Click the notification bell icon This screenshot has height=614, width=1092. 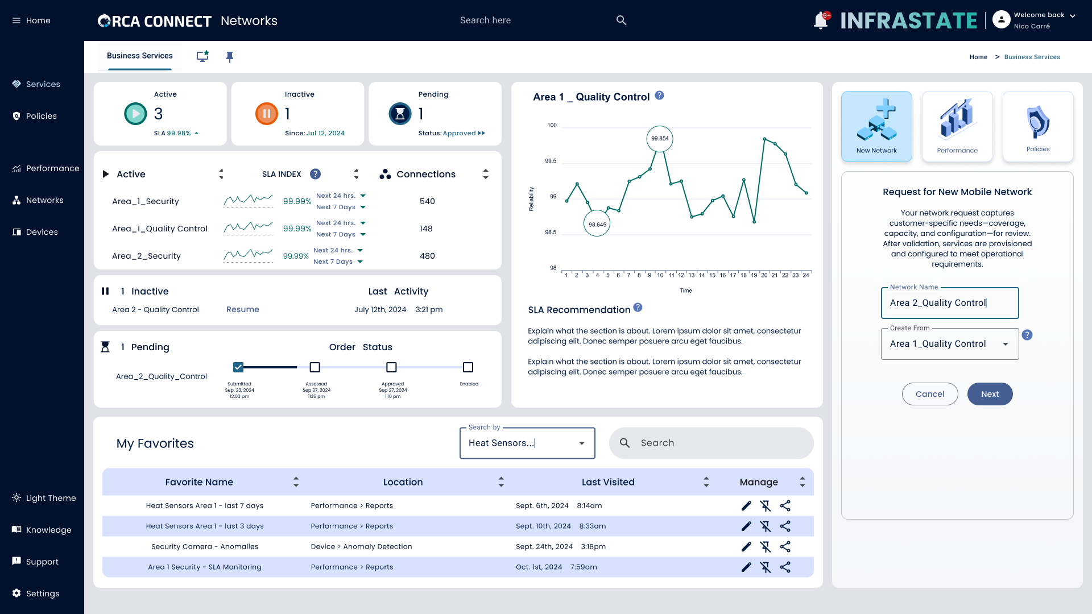[820, 20]
